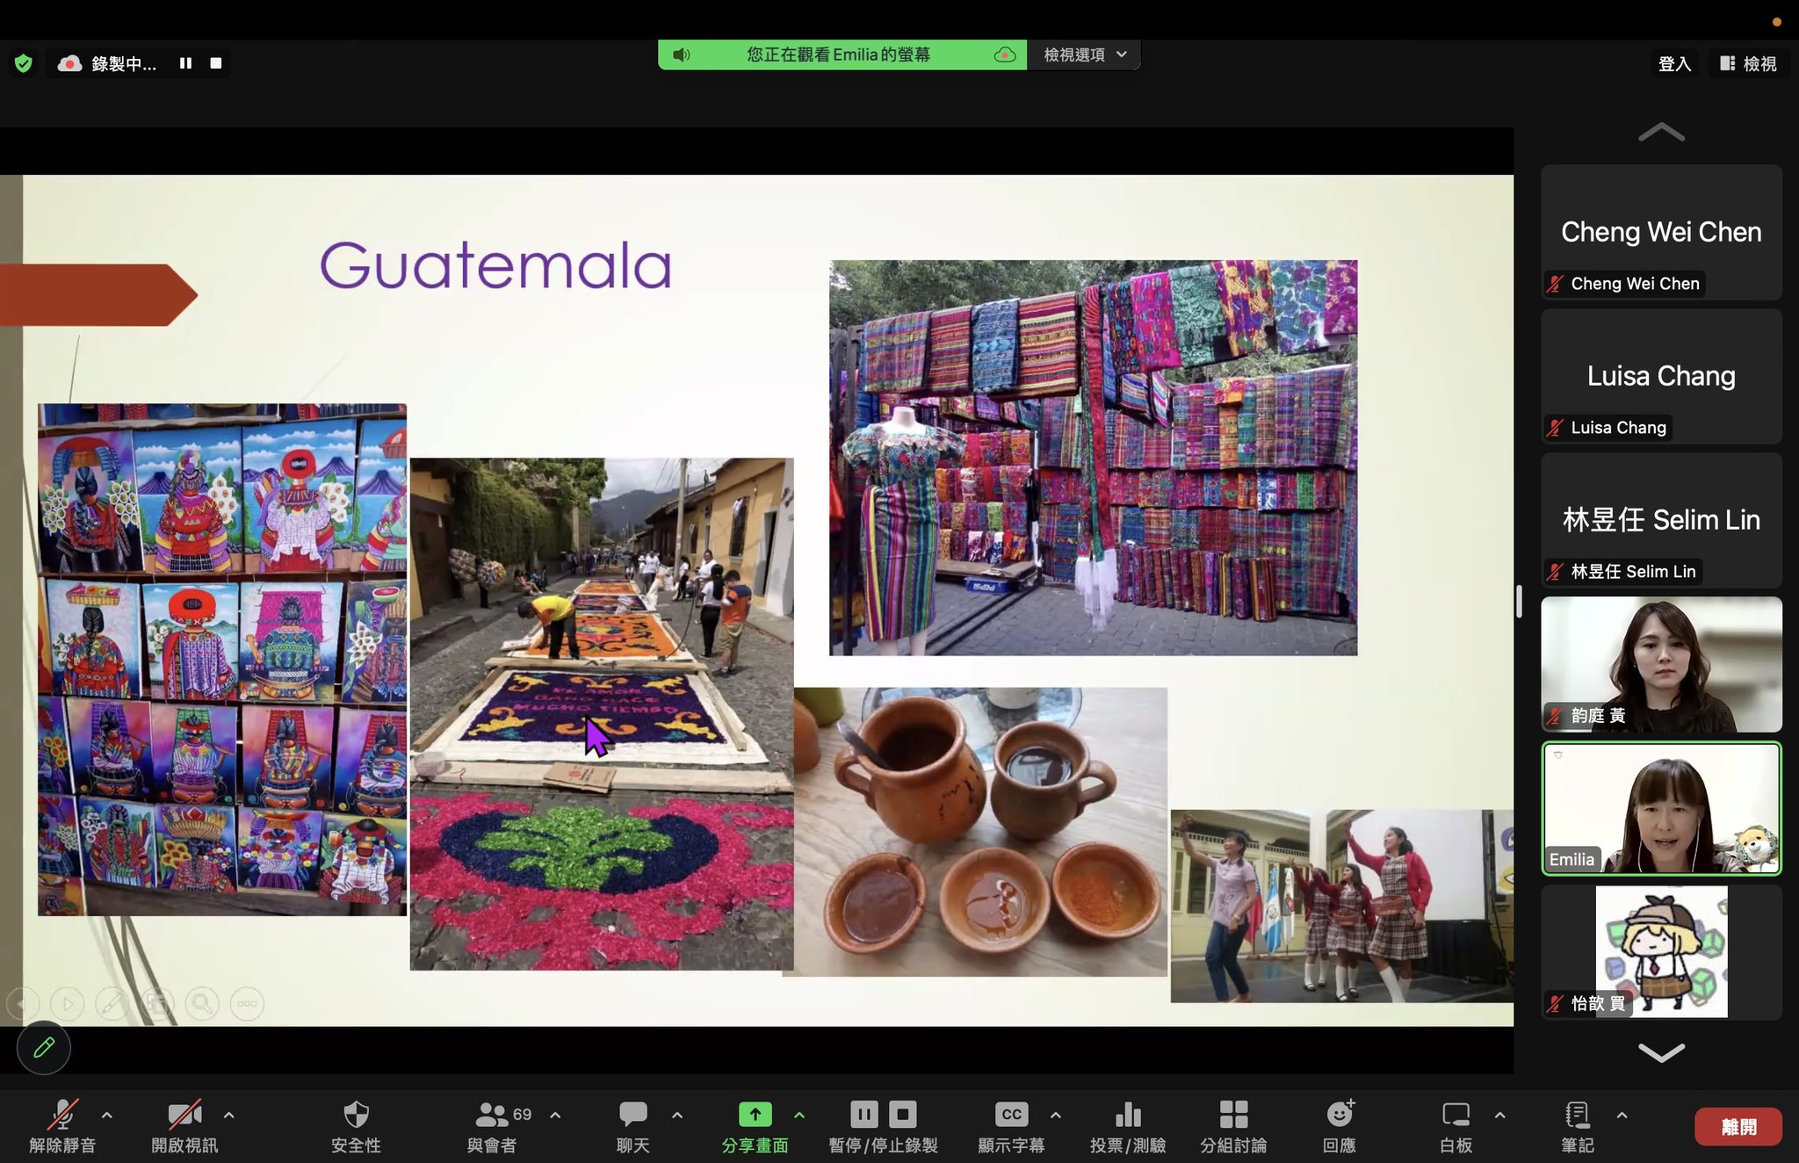This screenshot has width=1799, height=1163.
Task: Expand participants options arrow beside 69
Action: 555,1115
